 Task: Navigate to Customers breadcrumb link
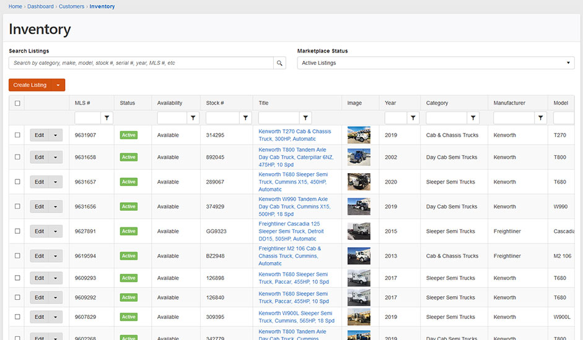(x=71, y=7)
